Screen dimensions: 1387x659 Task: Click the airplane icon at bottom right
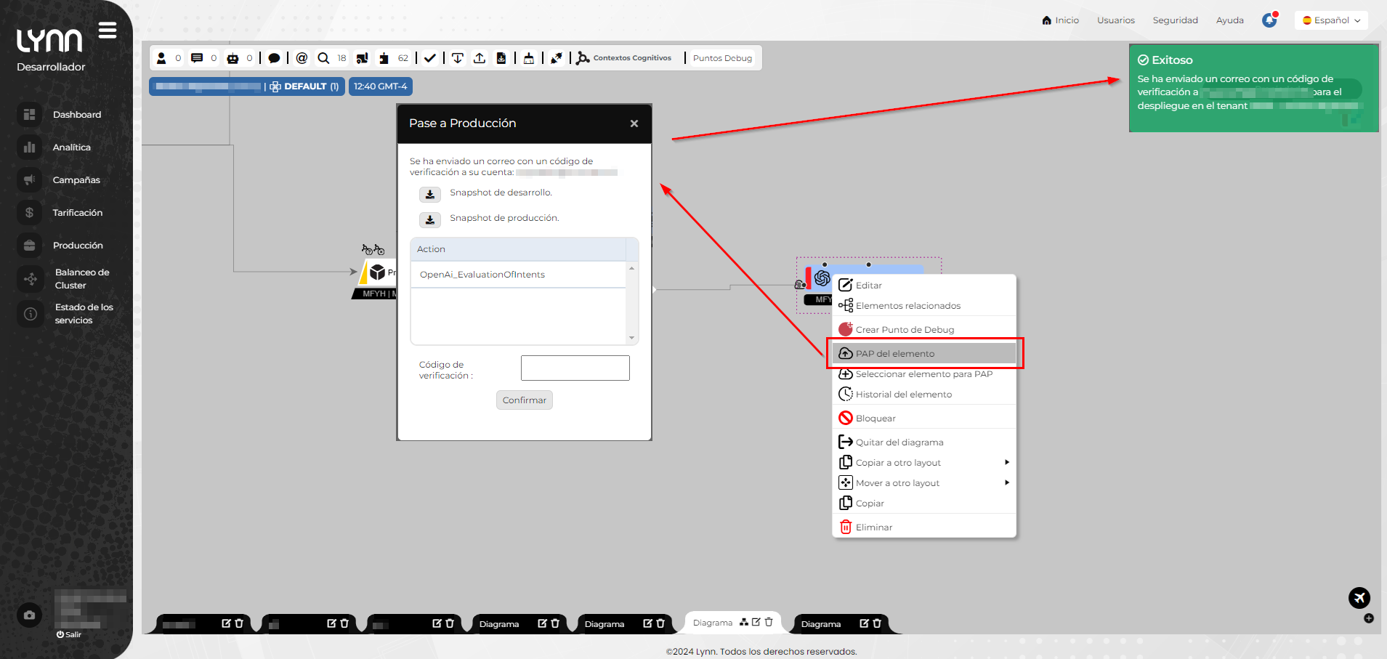point(1359,598)
